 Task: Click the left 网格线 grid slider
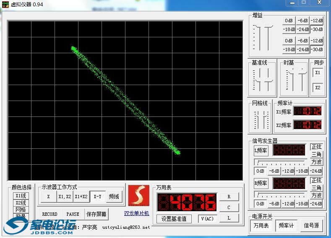257,120
